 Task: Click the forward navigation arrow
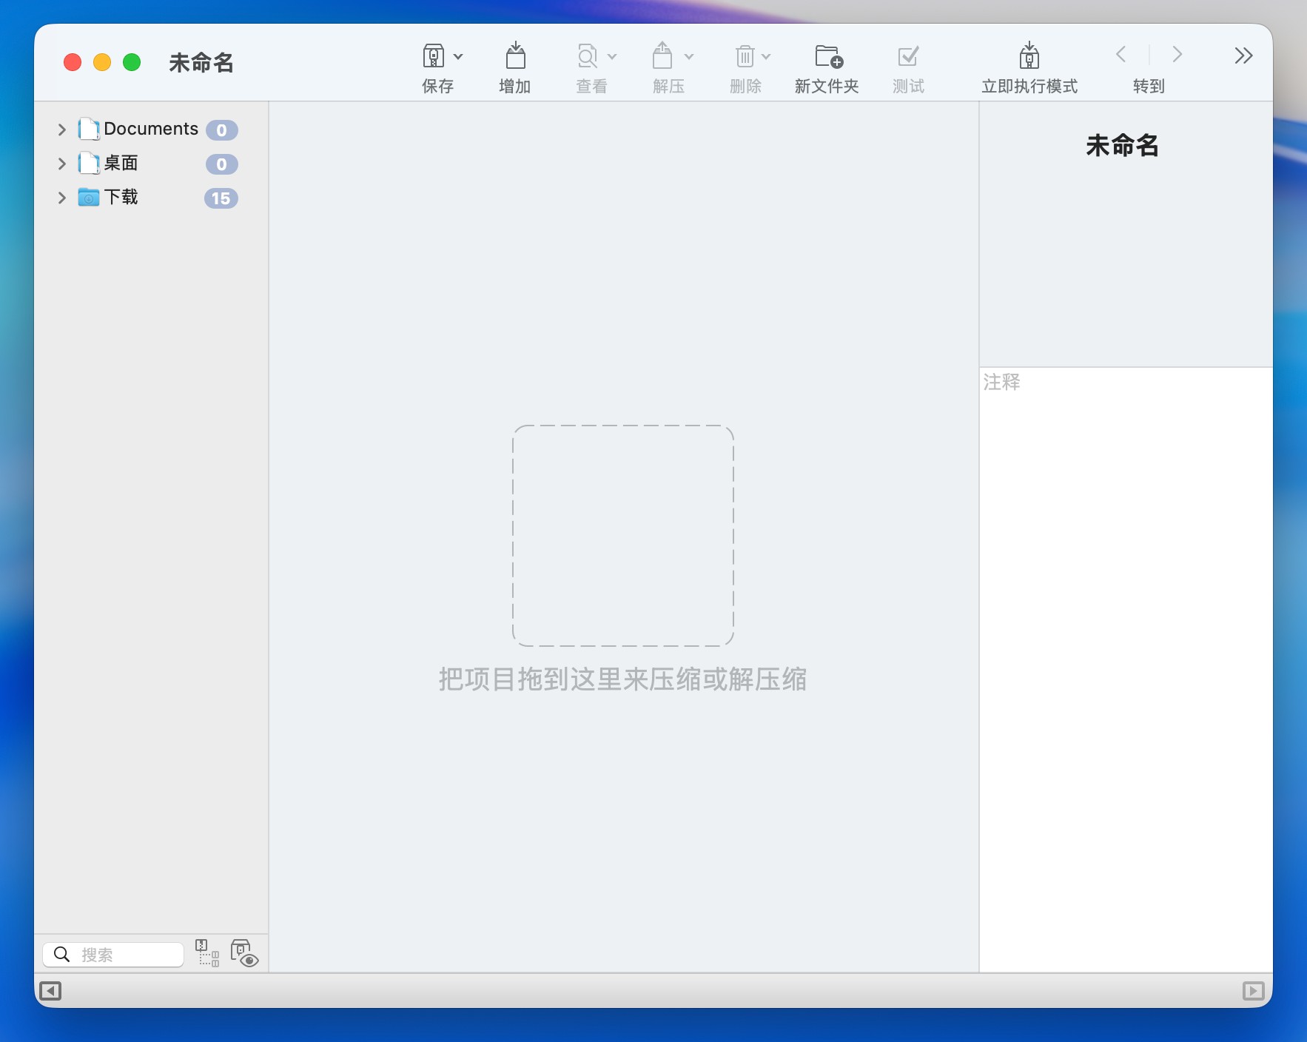tap(1177, 55)
